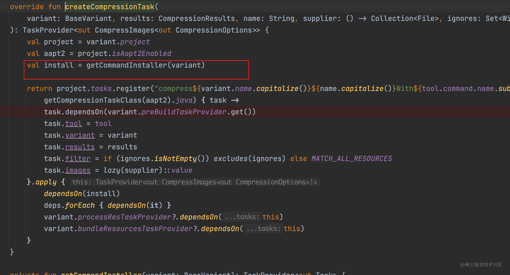The height and width of the screenshot is (275, 510).
Task: Click underlined 'images' property of task
Action: point(78,170)
